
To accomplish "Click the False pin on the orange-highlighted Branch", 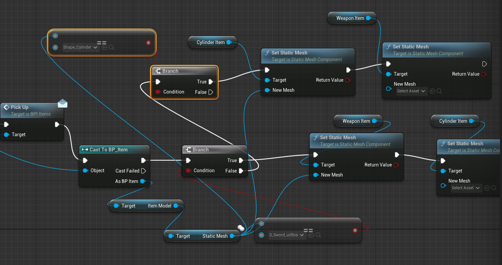I will click(x=211, y=92).
